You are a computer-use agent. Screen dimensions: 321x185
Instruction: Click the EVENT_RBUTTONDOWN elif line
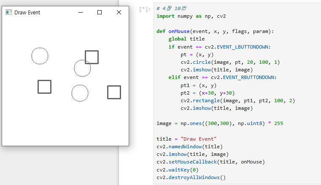click(223, 78)
